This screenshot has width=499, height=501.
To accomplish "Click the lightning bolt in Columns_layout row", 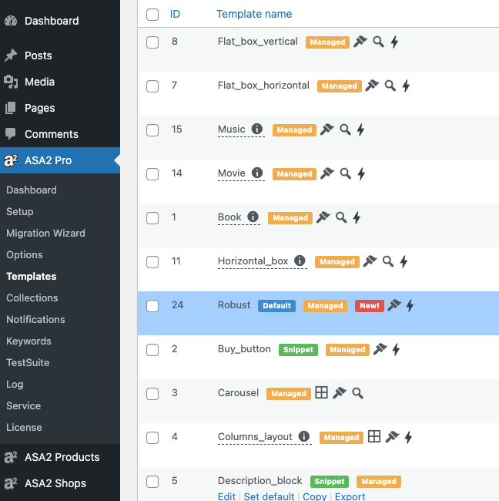I will 408,437.
